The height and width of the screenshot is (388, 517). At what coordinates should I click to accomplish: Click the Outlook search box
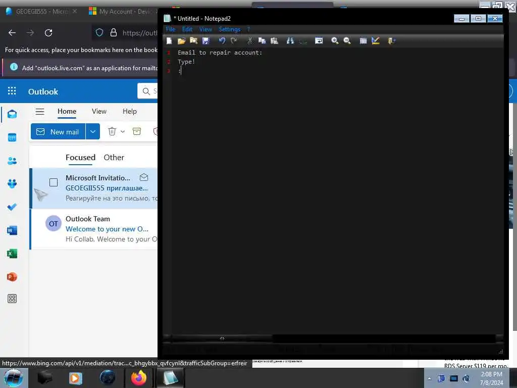[x=147, y=91]
